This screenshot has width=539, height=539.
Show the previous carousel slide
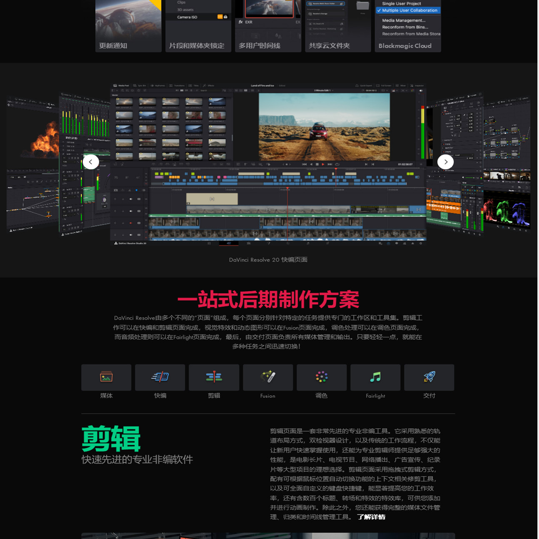click(x=91, y=162)
